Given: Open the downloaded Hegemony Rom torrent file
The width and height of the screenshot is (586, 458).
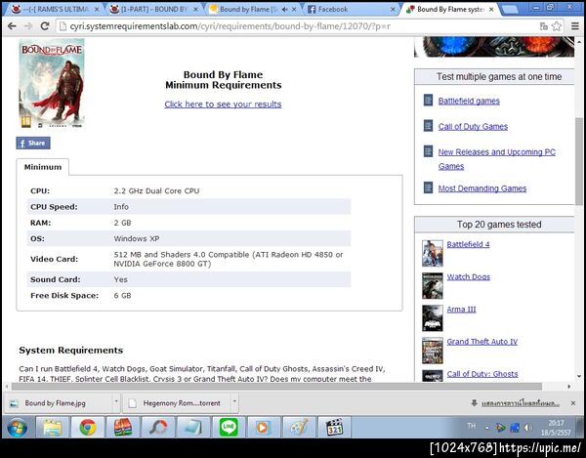Looking at the screenshot, I should pos(177,403).
